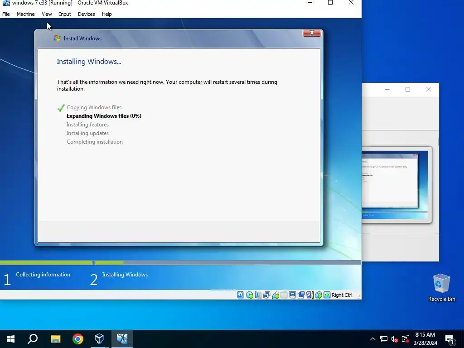Close the windows 7 e33 VM window
Image resolution: width=464 pixels, height=348 pixels.
tap(351, 3)
